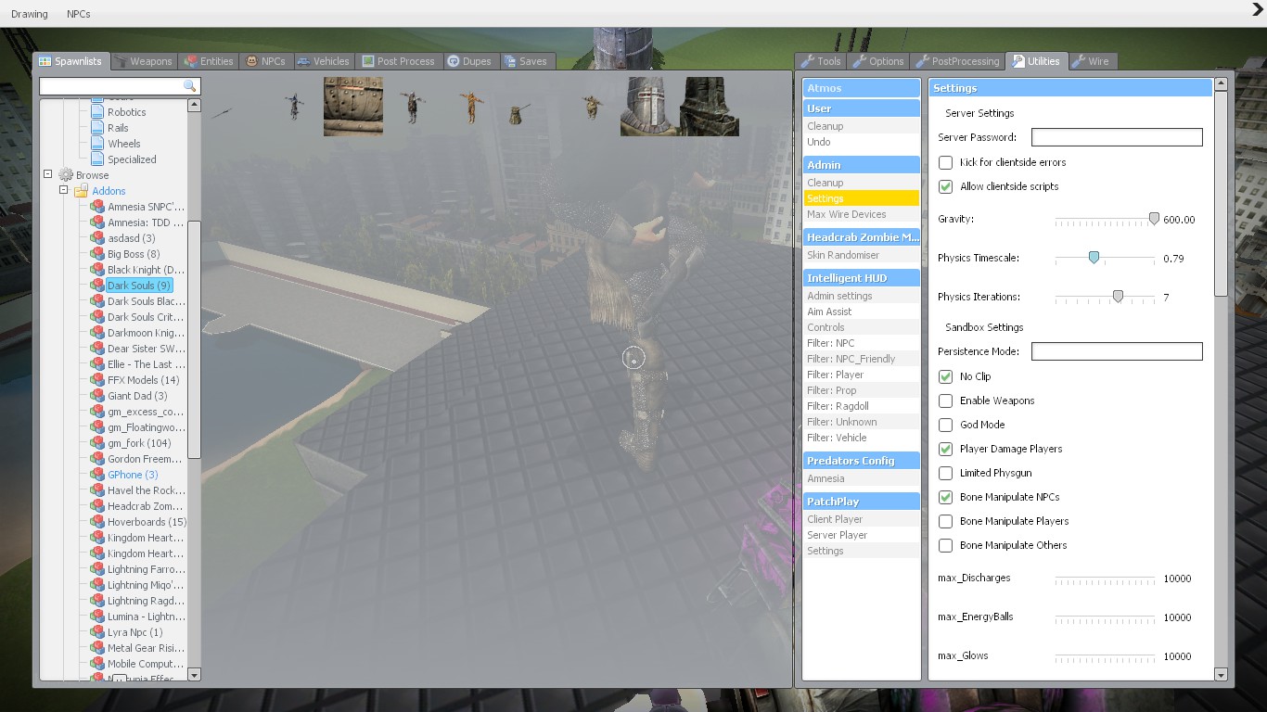Collapse the Browse tree node
This screenshot has width=1267, height=712.
pyautogui.click(x=47, y=174)
